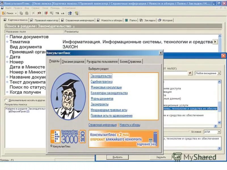227x170 pixels.
Task: Open the Руководство пользователя dialog tab
Action: tap(102, 62)
